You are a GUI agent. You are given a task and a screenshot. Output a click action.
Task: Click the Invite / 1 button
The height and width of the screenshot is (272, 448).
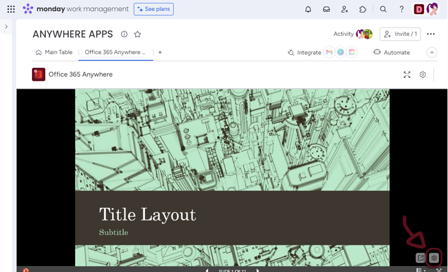click(x=400, y=34)
